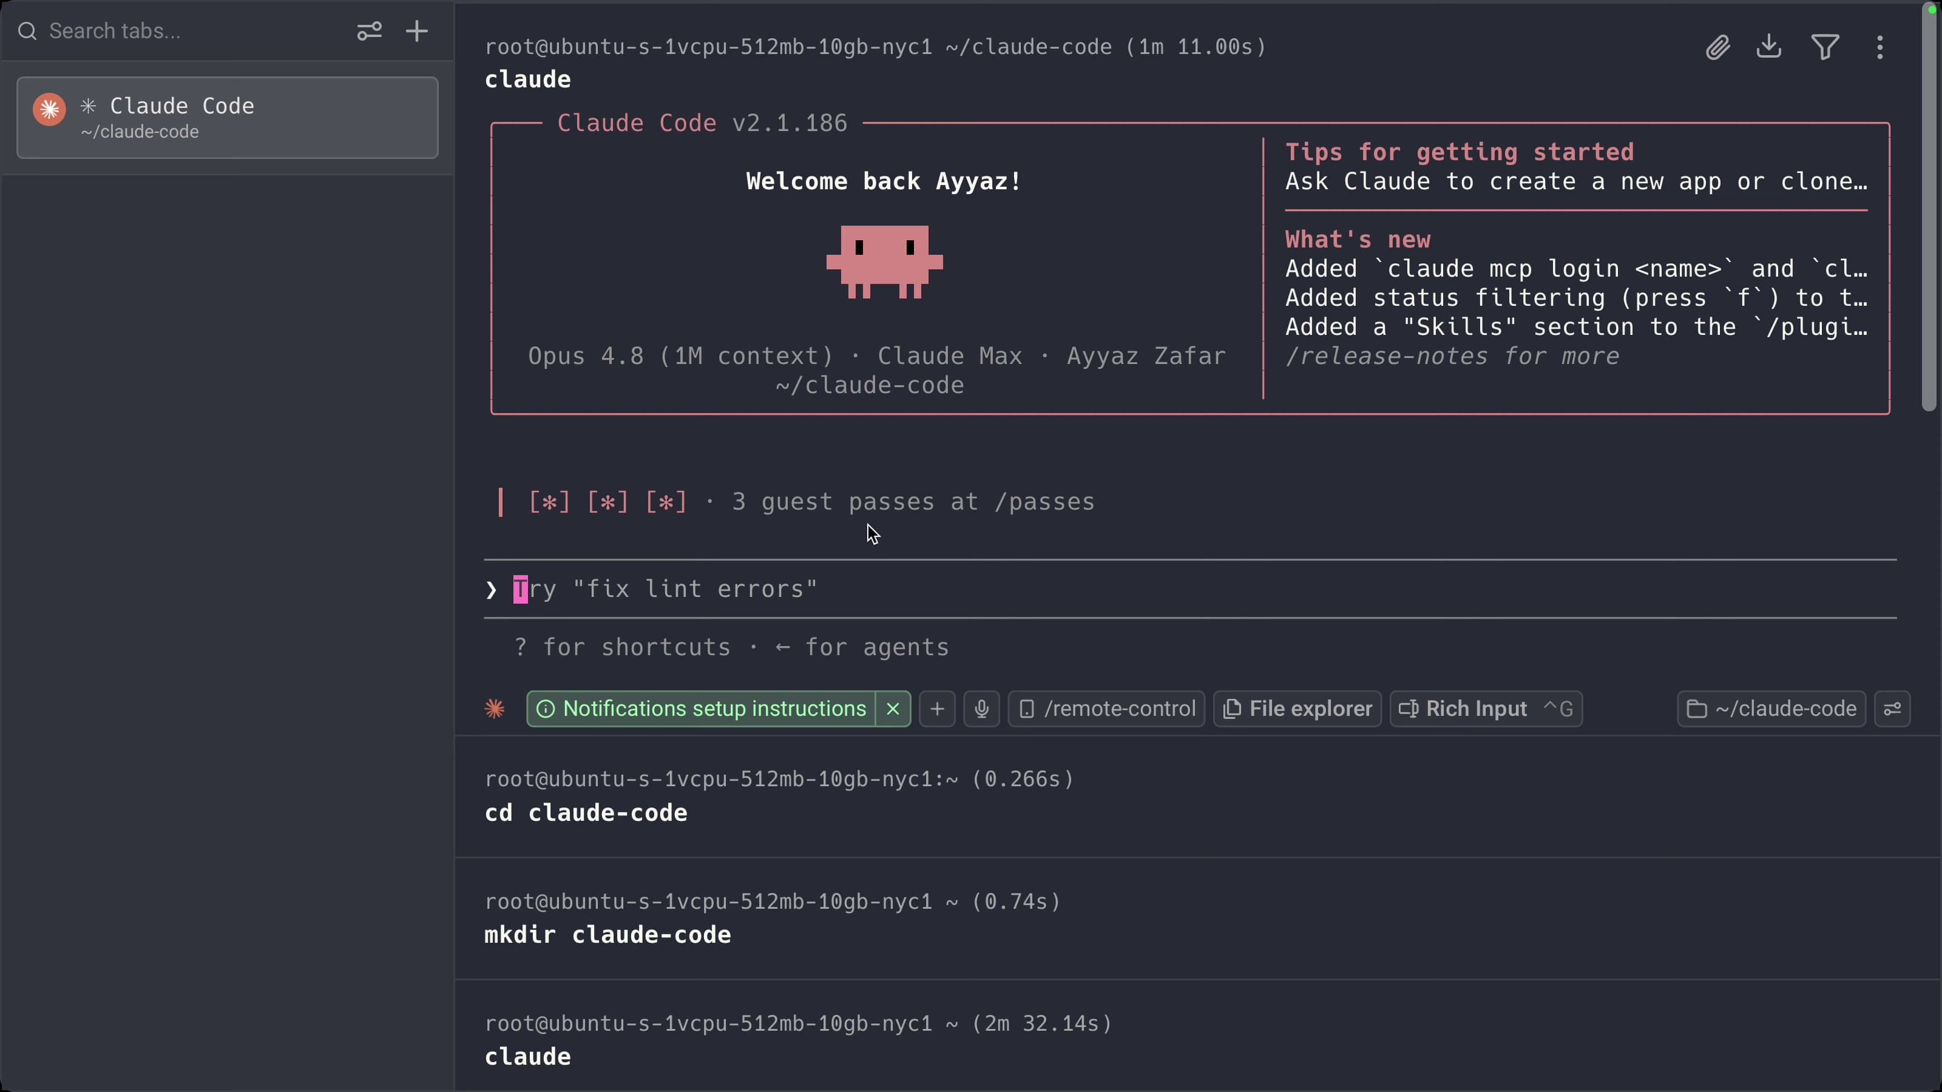This screenshot has height=1092, width=1942.
Task: Click the Claude avatar icon in sidebar tab
Action: coord(50,109)
